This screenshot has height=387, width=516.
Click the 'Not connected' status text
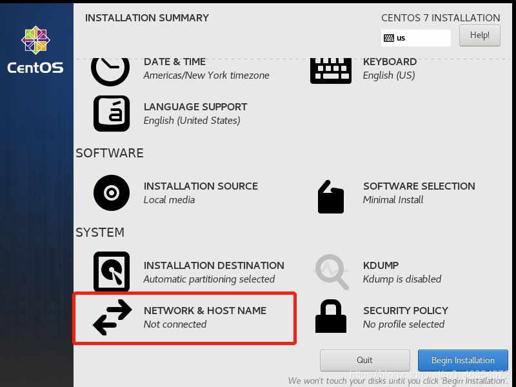click(x=175, y=324)
